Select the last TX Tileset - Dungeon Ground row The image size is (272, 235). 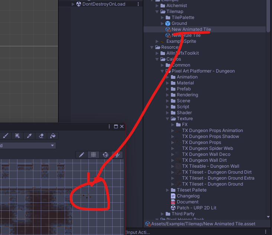click(x=213, y=184)
